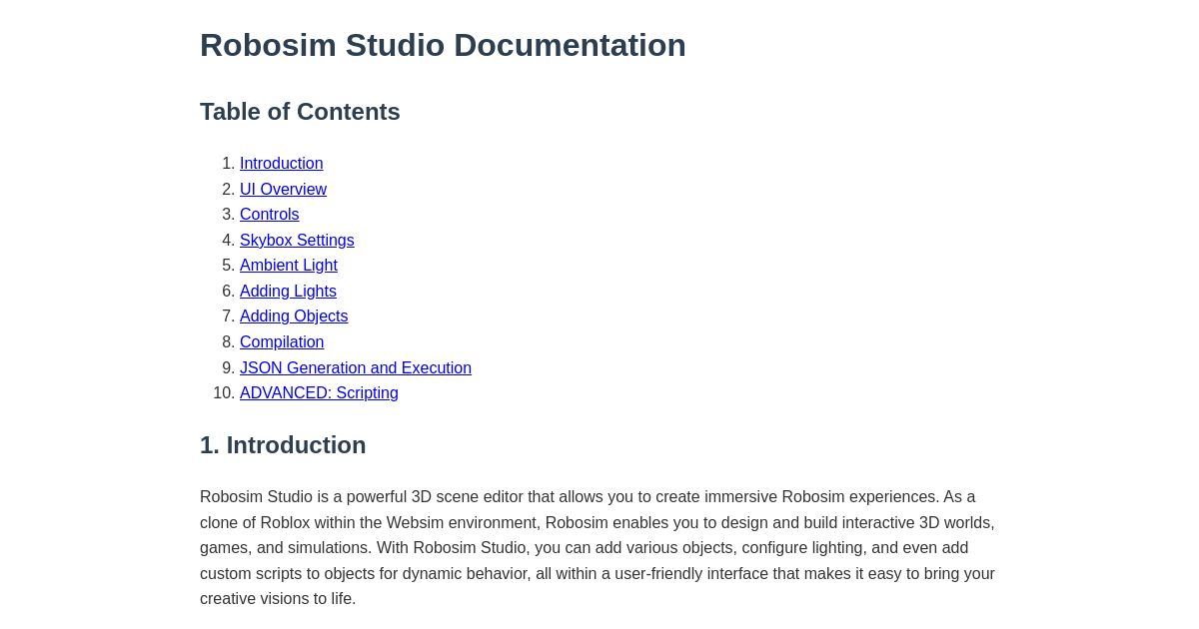Open the Ambient Light link
Screen dimensions: 1199x629
(288, 266)
